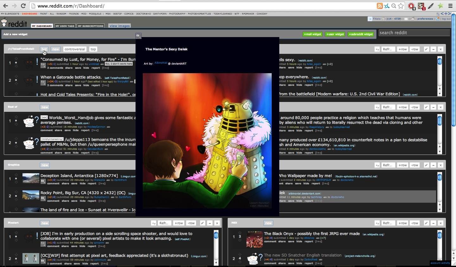Add a row to the Pixelart widget
456x267 pixels.
coord(179,223)
